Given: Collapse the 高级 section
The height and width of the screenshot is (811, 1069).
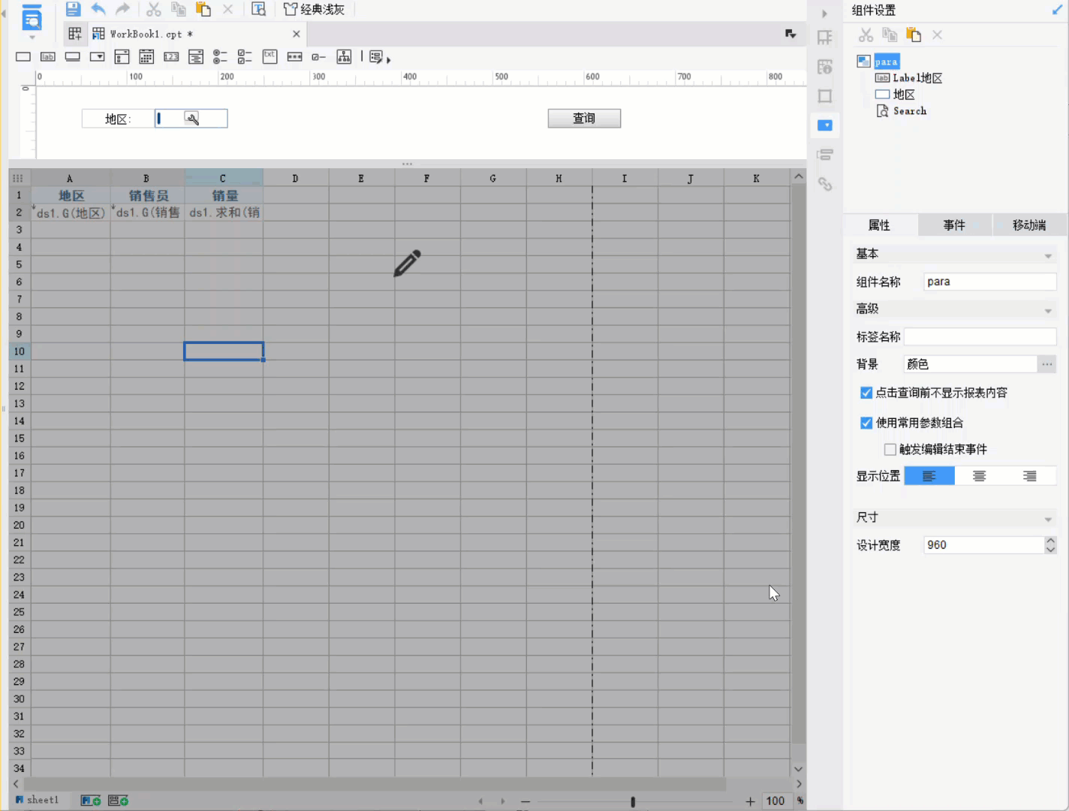Looking at the screenshot, I should click(x=1048, y=311).
